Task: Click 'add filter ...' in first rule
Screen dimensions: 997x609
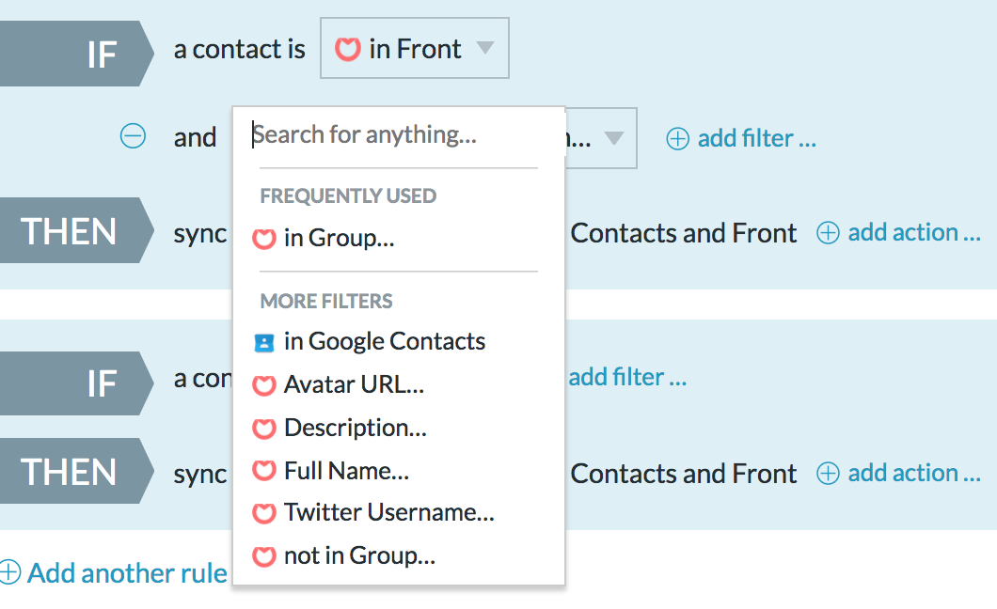Action: 756,138
